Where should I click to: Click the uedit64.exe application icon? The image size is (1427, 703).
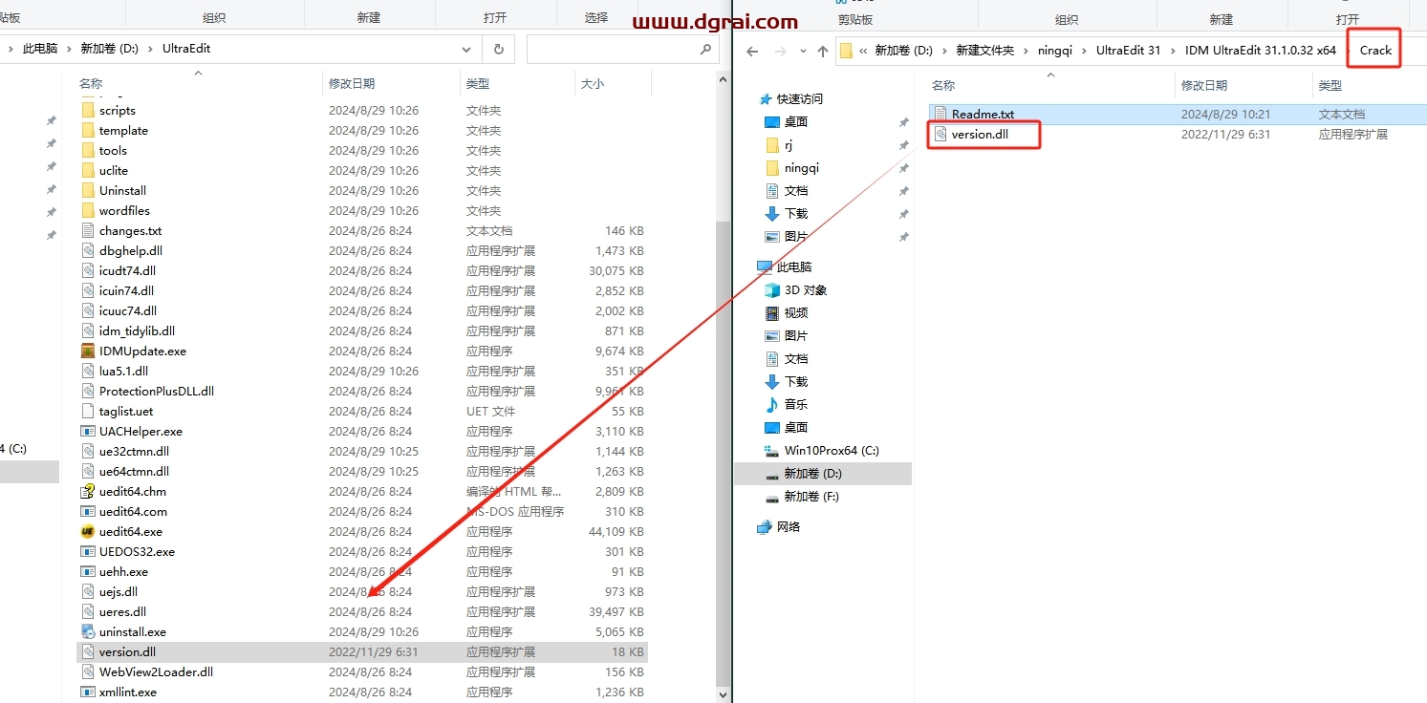point(88,532)
